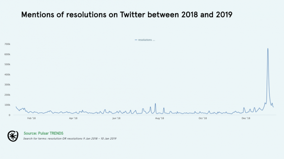Click the Jun '18 axis label
This screenshot has width=284, height=159.
116,119
